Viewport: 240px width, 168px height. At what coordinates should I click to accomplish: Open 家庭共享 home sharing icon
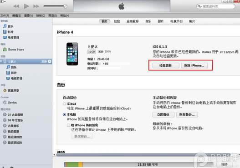click(5, 90)
